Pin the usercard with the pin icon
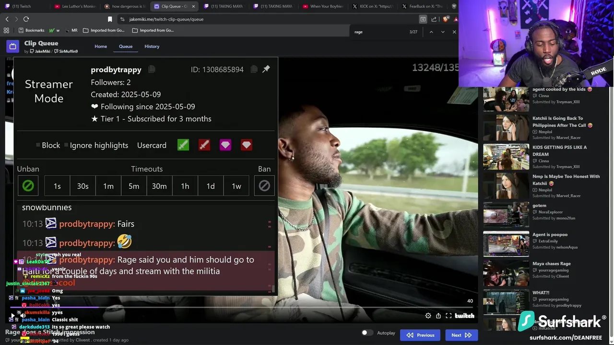Viewport: 614px width, 345px height. click(266, 69)
